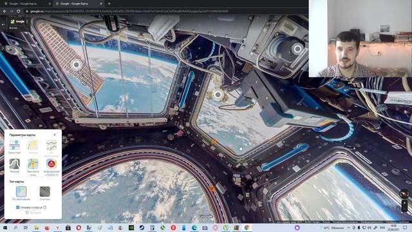This screenshot has width=412, height=232.
Task: Open Opera browser from the taskbar
Action: 79,227
